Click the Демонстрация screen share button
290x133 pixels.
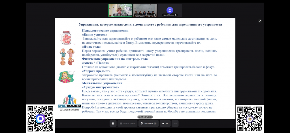(127, 123)
